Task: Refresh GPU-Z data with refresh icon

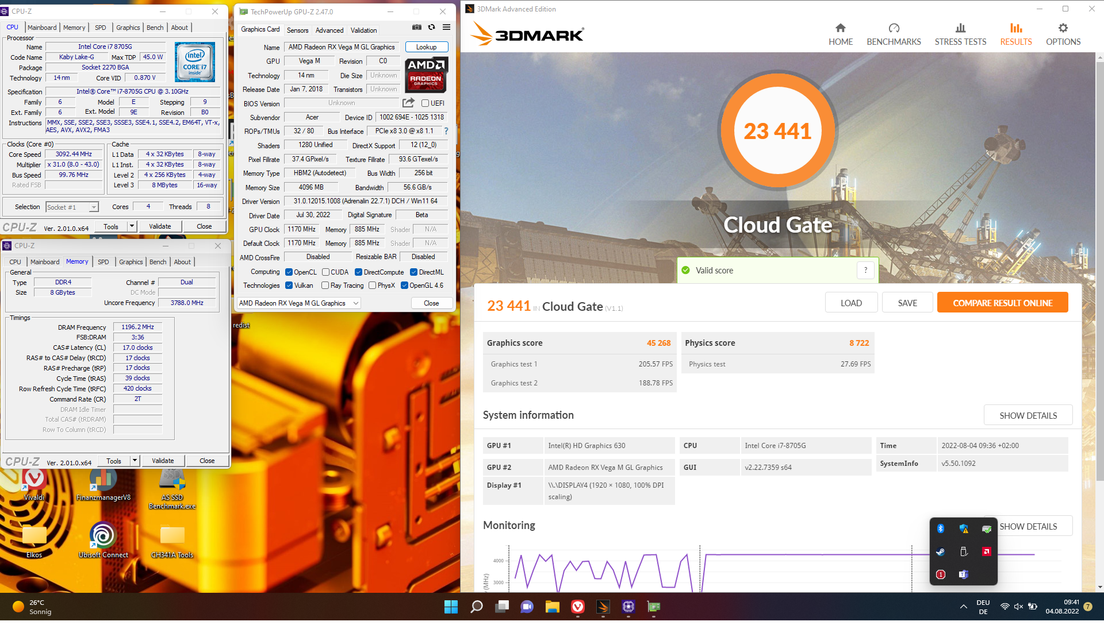Action: (431, 27)
